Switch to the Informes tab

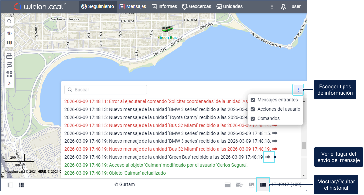click(x=164, y=7)
